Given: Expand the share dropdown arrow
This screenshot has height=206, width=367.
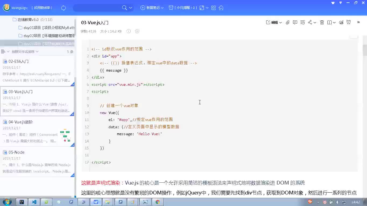Looking at the screenshot, I should pyautogui.click(x=315, y=23).
